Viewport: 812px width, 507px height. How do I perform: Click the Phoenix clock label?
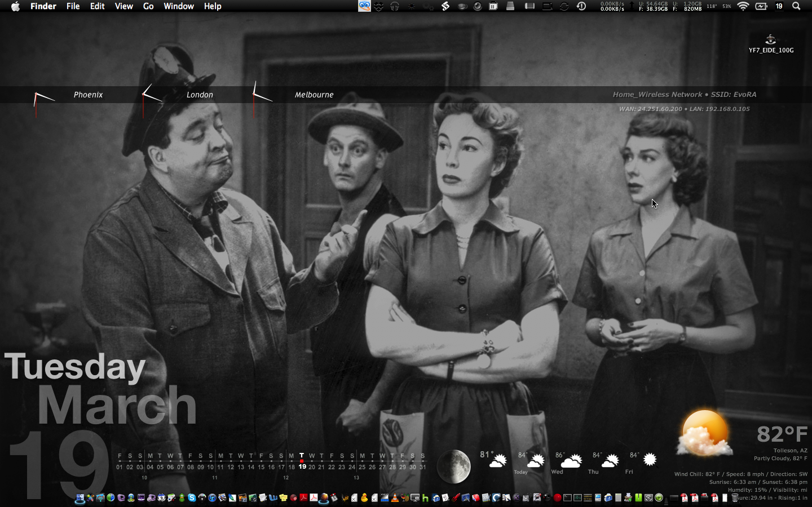(89, 95)
